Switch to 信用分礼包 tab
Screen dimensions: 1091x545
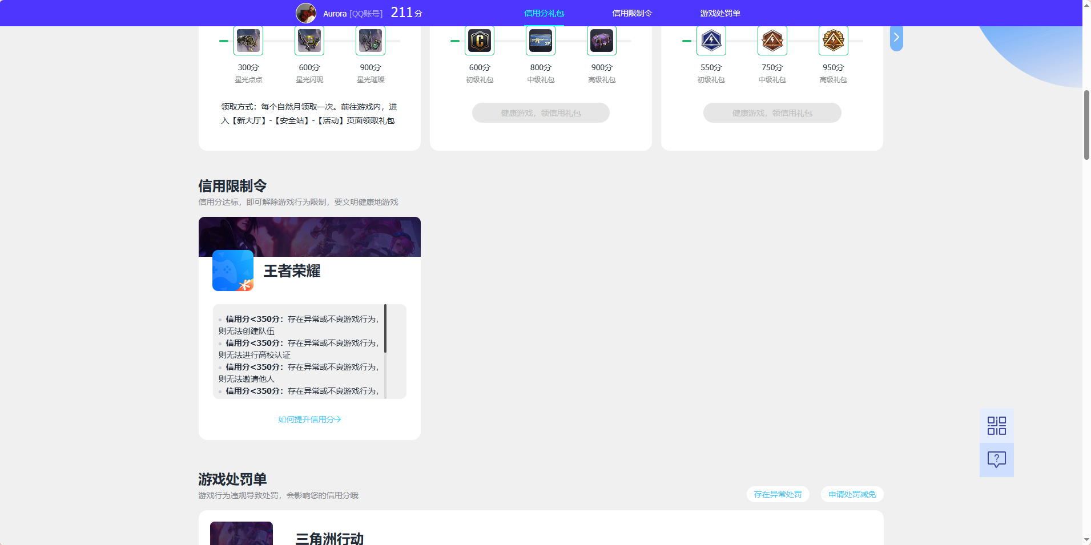point(544,13)
